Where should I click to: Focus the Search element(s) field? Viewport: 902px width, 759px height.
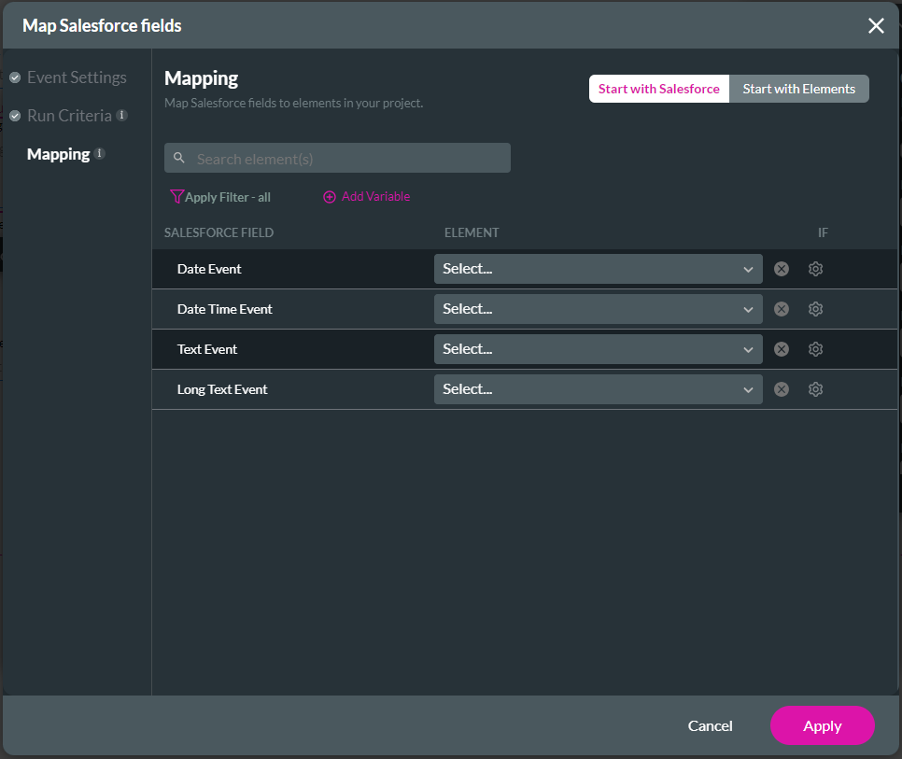click(x=345, y=159)
